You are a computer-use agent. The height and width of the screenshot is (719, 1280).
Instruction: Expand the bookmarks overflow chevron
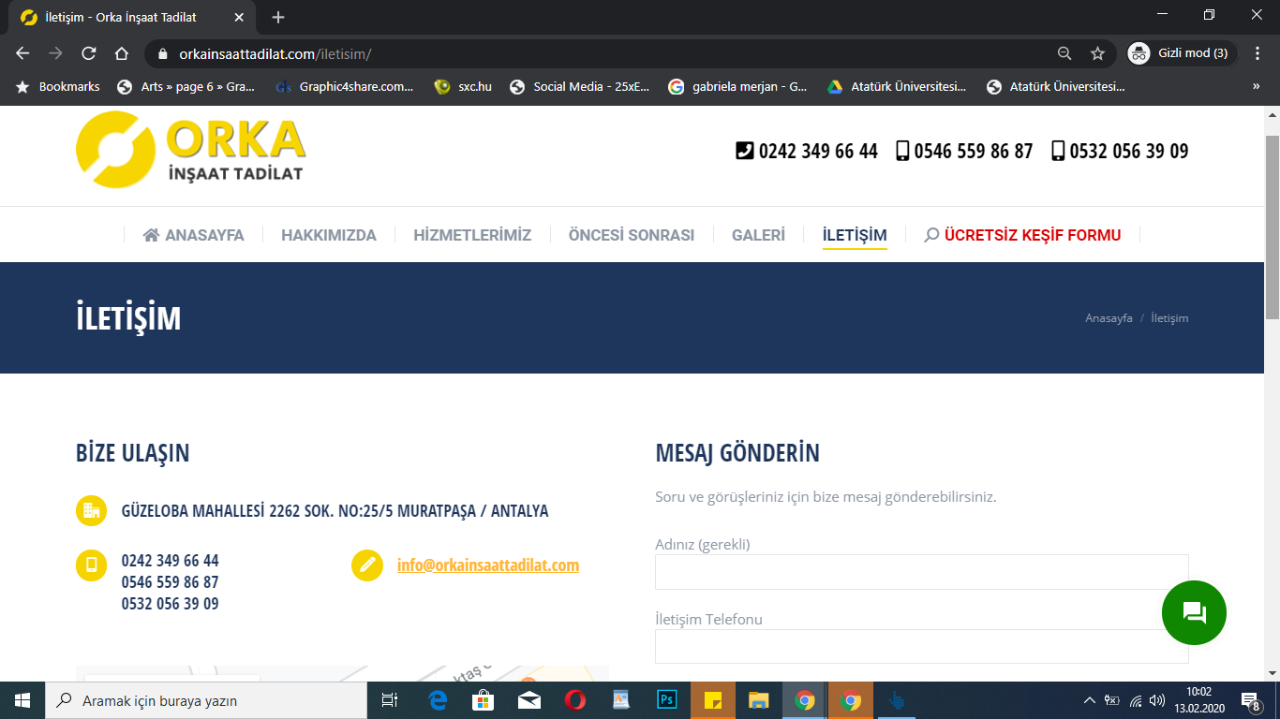point(1257,86)
